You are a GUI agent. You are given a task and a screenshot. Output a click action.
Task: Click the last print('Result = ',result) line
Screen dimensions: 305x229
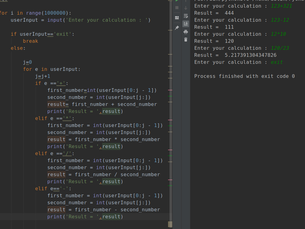pos(85,216)
